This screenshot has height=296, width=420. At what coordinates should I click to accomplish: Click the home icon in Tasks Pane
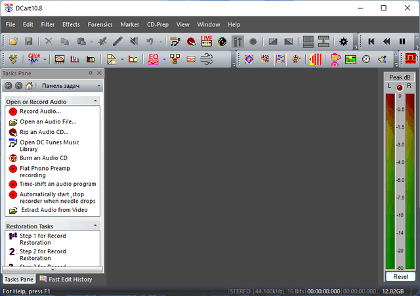[29, 86]
